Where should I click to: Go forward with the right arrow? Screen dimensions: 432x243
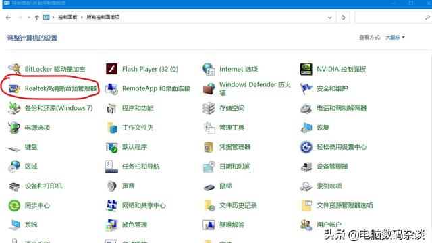click(x=20, y=18)
